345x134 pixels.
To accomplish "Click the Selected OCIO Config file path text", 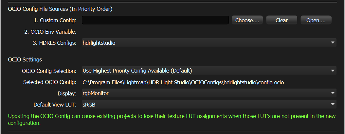I will click(x=183, y=82).
